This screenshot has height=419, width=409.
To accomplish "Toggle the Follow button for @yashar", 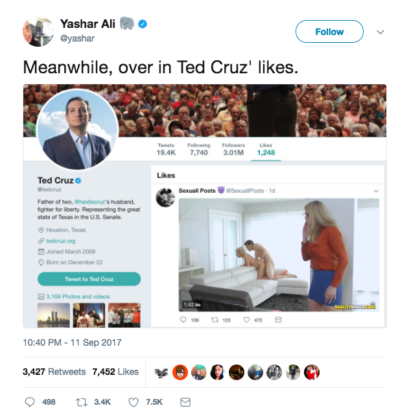I will tap(329, 32).
